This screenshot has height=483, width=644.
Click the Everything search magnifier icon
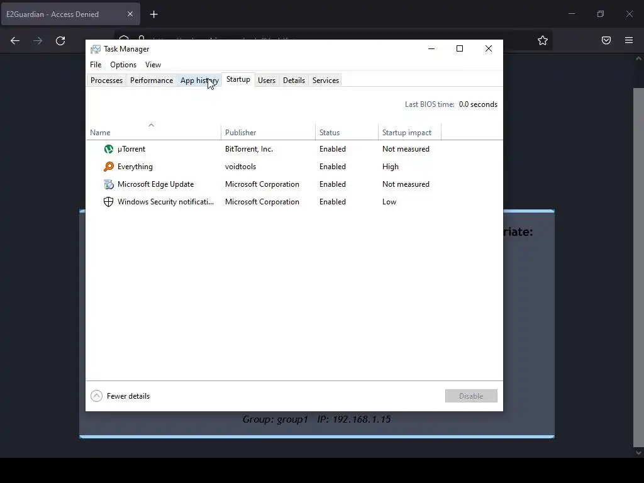108,167
